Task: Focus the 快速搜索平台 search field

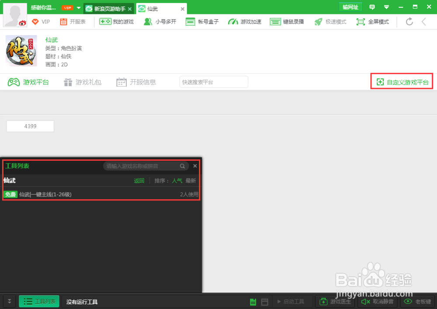Action: [x=214, y=82]
